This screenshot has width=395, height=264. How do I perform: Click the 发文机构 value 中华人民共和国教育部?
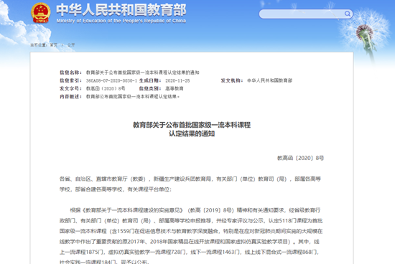click(x=269, y=80)
